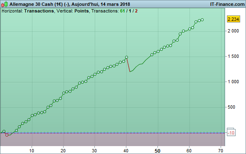
Task: Click the 2 000 vertical axis label
Action: tap(233, 31)
